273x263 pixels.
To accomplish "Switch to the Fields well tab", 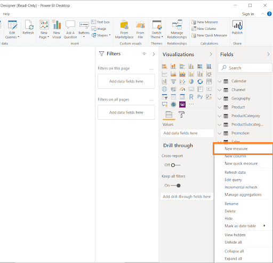I will 169,114.
